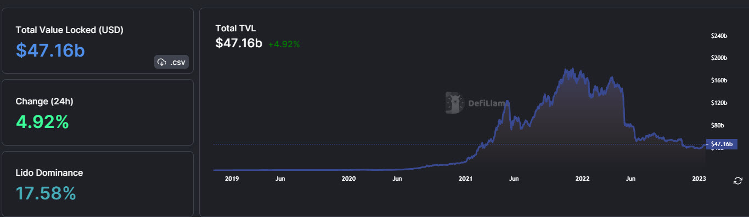
Task: Click the Jun label between 2020 and 2021
Action: click(x=397, y=179)
